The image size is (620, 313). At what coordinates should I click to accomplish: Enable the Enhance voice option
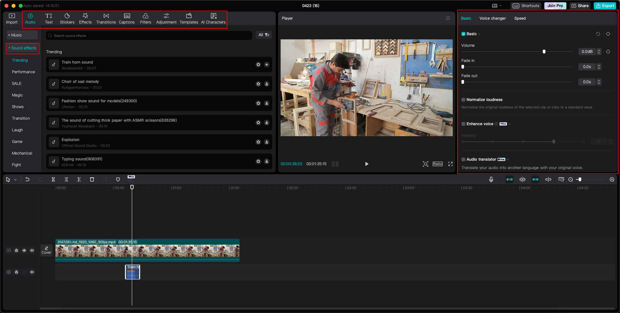click(463, 124)
